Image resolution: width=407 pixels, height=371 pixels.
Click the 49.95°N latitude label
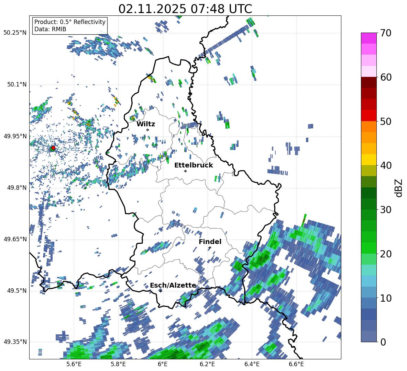[15, 136]
